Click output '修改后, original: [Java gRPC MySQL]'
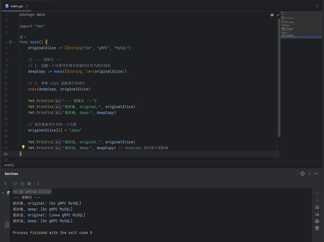Screen dimensions: 324x242 coord(49,215)
